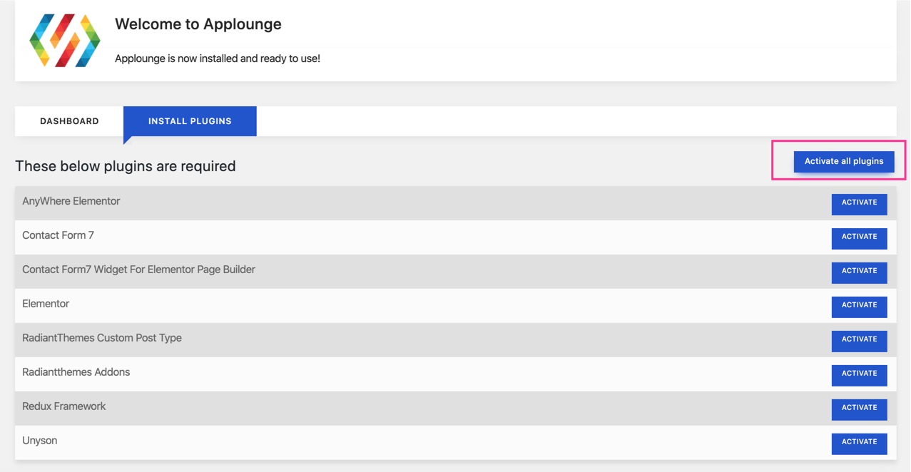Activate the Radiantthemes Addons plugin
Screen dimensions: 911x472
(x=859, y=374)
